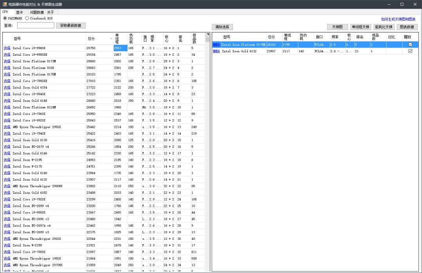
Task: Click 删除 link for Intel Xeon Gold 6132
Action: tap(216, 51)
